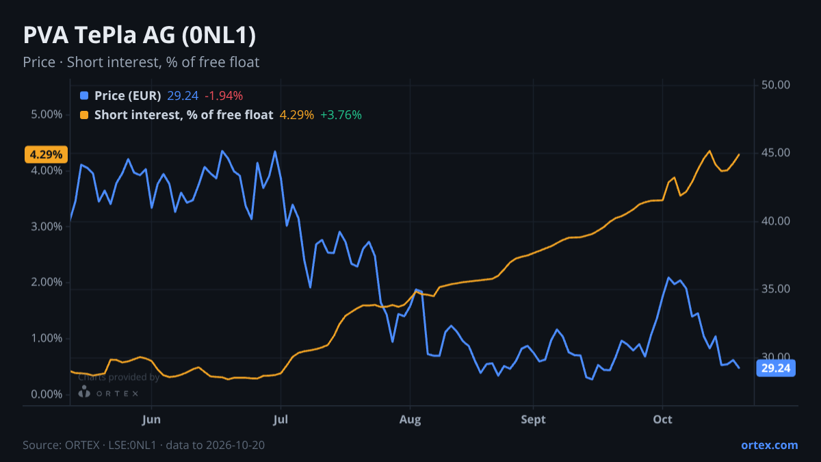Click the 3.00% short interest axis label

tap(47, 227)
